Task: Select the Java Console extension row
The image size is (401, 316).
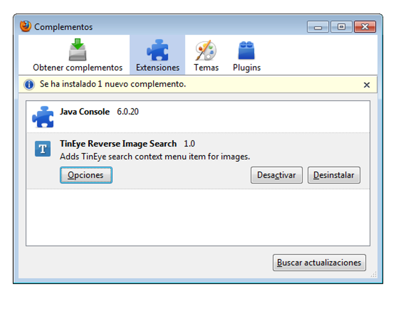Action: (x=198, y=117)
